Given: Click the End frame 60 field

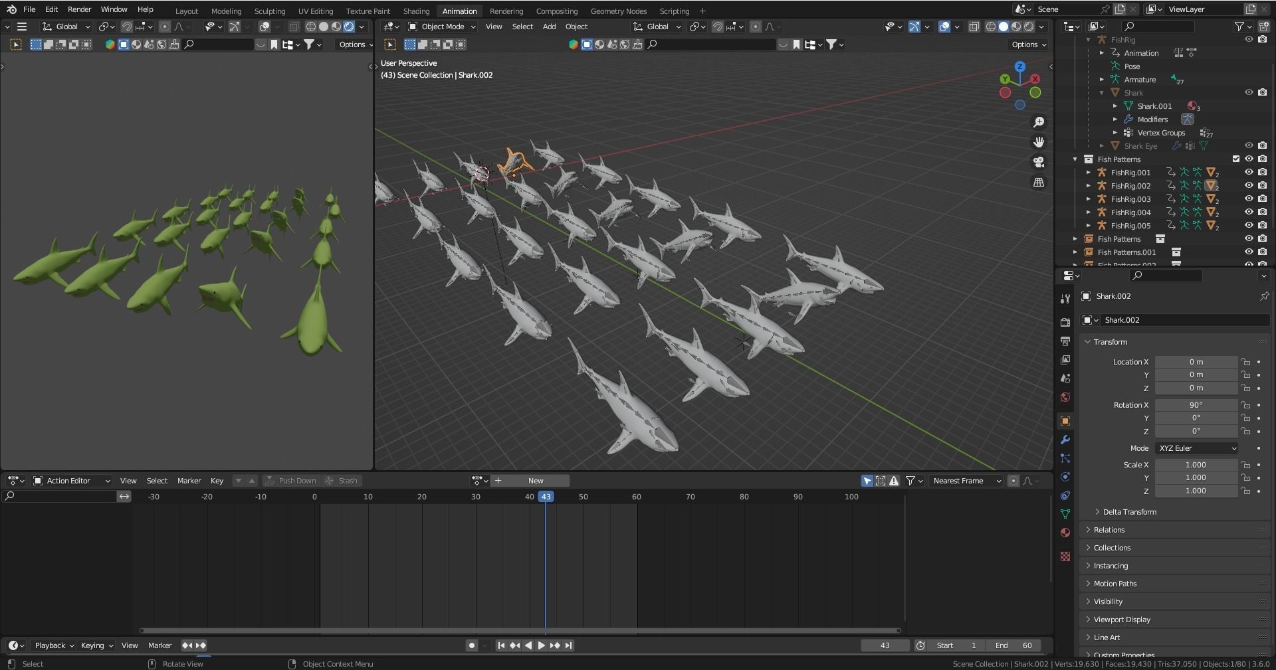Looking at the screenshot, I should [1013, 645].
